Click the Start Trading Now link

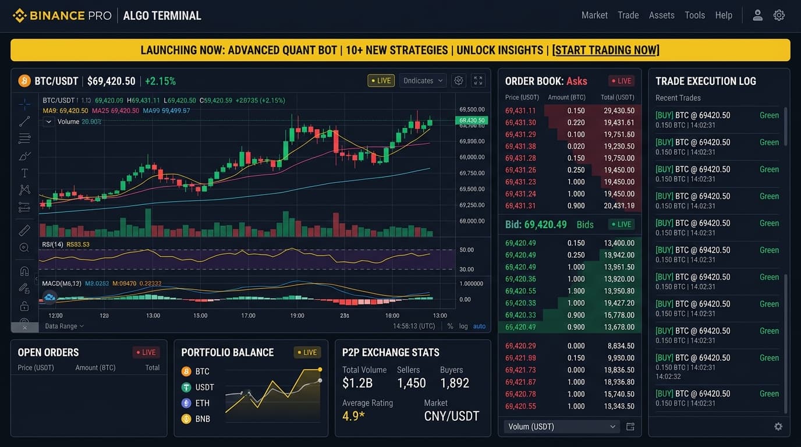point(605,50)
